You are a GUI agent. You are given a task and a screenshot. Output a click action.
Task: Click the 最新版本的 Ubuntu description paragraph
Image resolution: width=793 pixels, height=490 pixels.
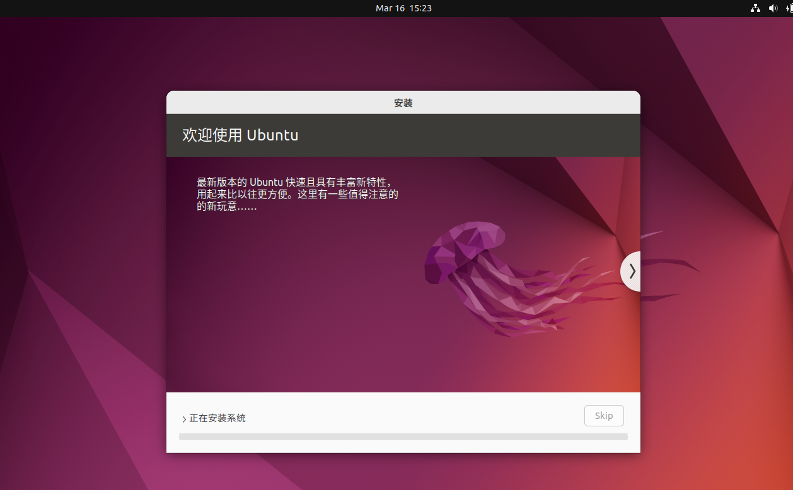298,194
